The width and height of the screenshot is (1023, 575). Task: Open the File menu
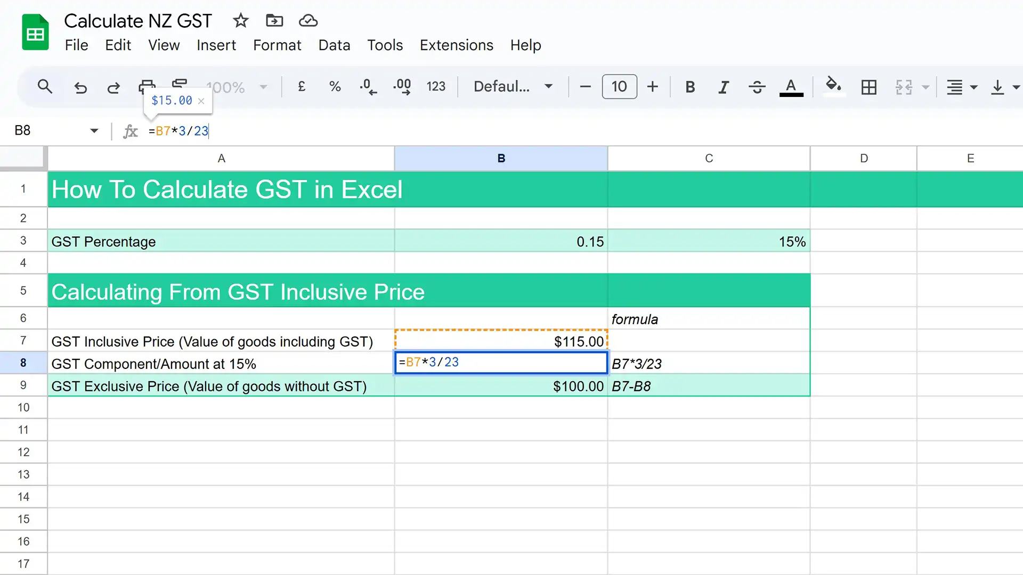click(x=76, y=45)
